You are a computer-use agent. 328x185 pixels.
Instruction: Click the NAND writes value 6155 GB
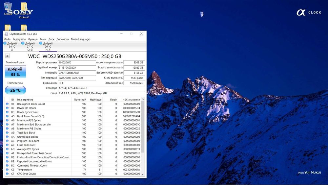(134, 73)
